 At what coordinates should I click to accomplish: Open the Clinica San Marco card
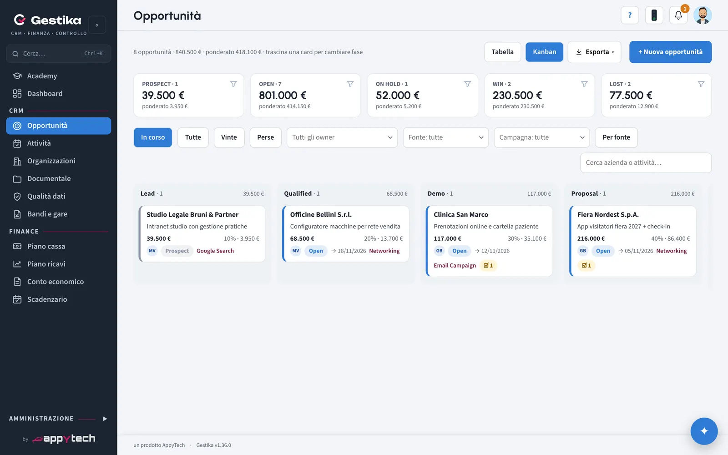coord(489,241)
